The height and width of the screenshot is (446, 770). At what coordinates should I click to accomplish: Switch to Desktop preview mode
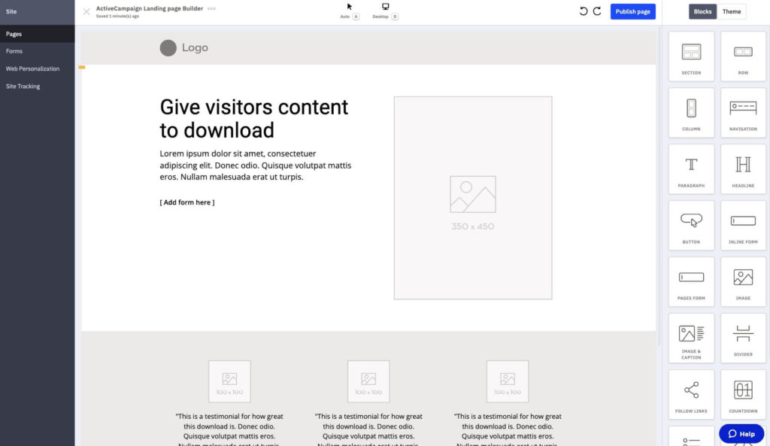click(385, 11)
